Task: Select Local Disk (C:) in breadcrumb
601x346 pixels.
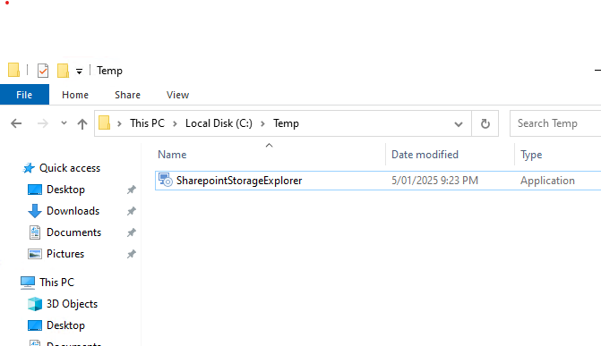Action: coord(219,123)
